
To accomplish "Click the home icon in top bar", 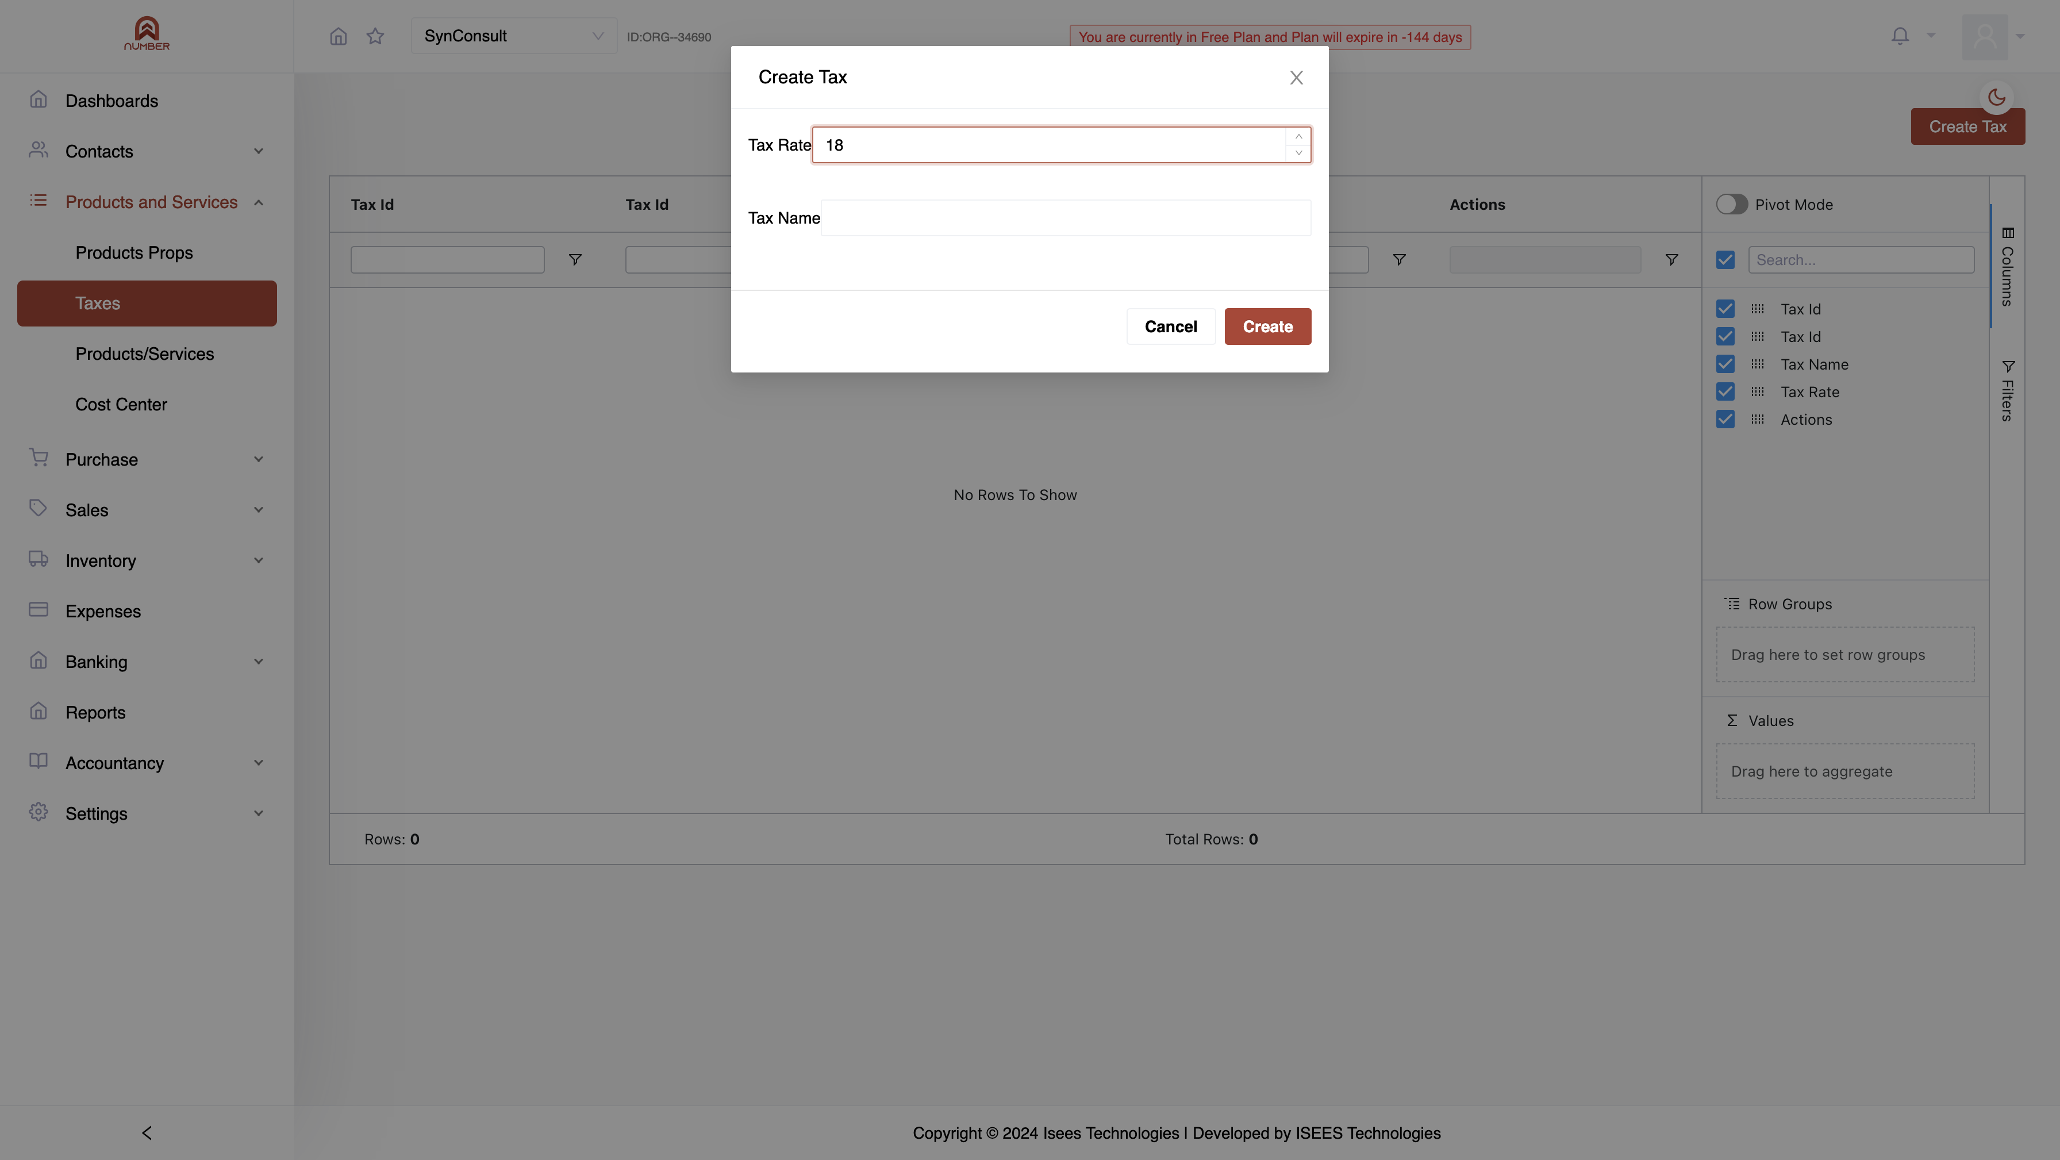I will (x=339, y=36).
